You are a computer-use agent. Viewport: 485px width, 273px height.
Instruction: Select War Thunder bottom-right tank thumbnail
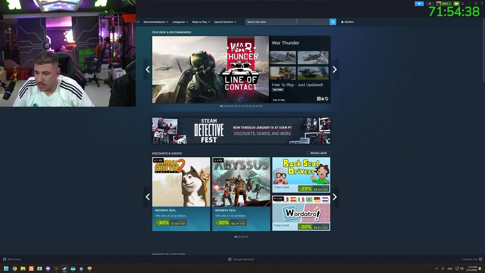[313, 73]
